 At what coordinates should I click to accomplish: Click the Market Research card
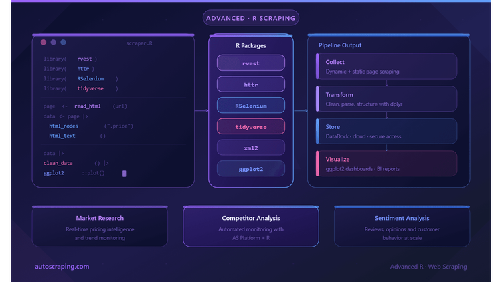(x=100, y=227)
